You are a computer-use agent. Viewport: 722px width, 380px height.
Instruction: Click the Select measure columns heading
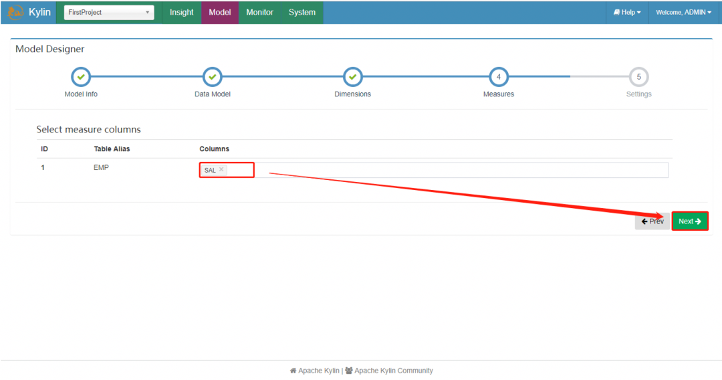click(x=88, y=129)
